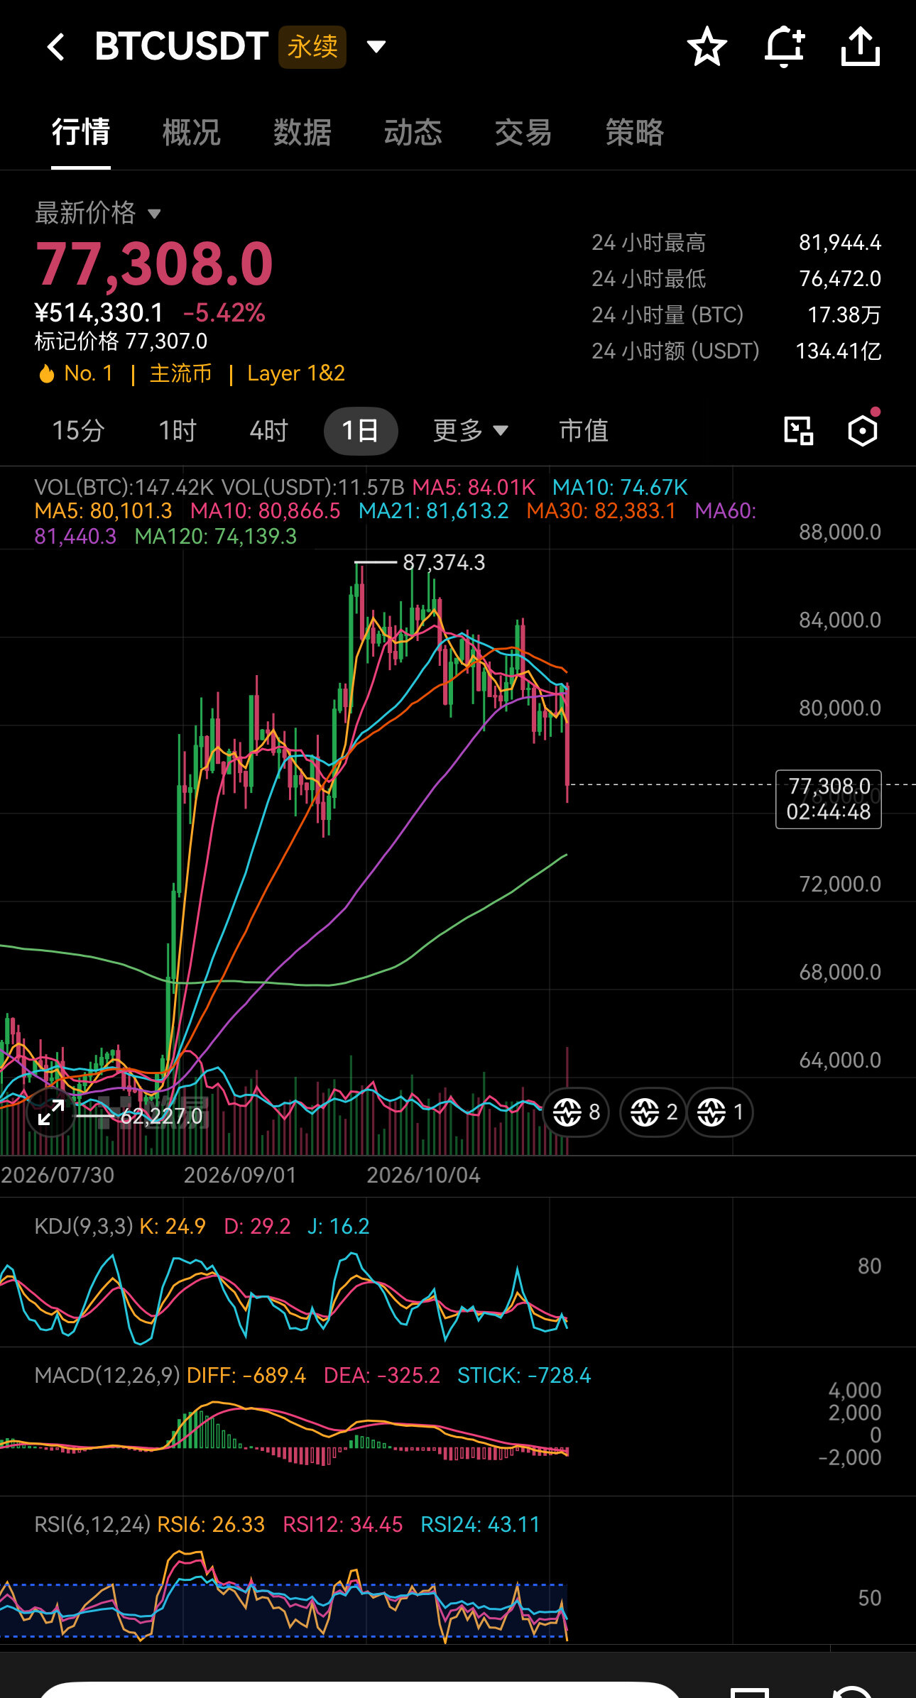Set a price alert with bell icon
The width and height of the screenshot is (916, 1698).
pyautogui.click(x=784, y=47)
